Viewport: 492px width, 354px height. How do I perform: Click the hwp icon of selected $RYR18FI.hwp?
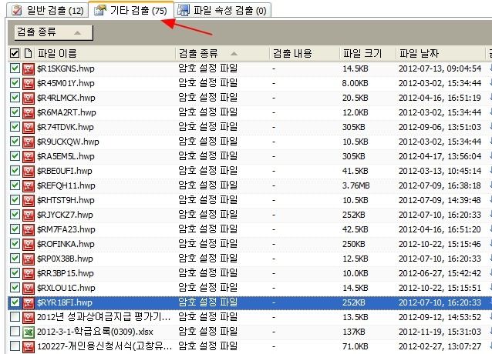[x=29, y=302]
